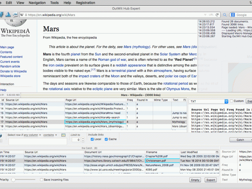The width and height of the screenshot is (252, 189).
Task: Open the Help menu
Action: point(67,3)
